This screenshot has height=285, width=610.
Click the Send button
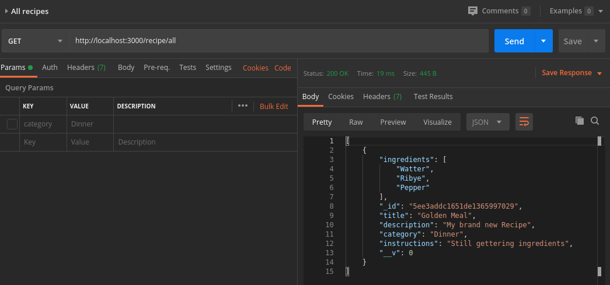click(x=514, y=41)
